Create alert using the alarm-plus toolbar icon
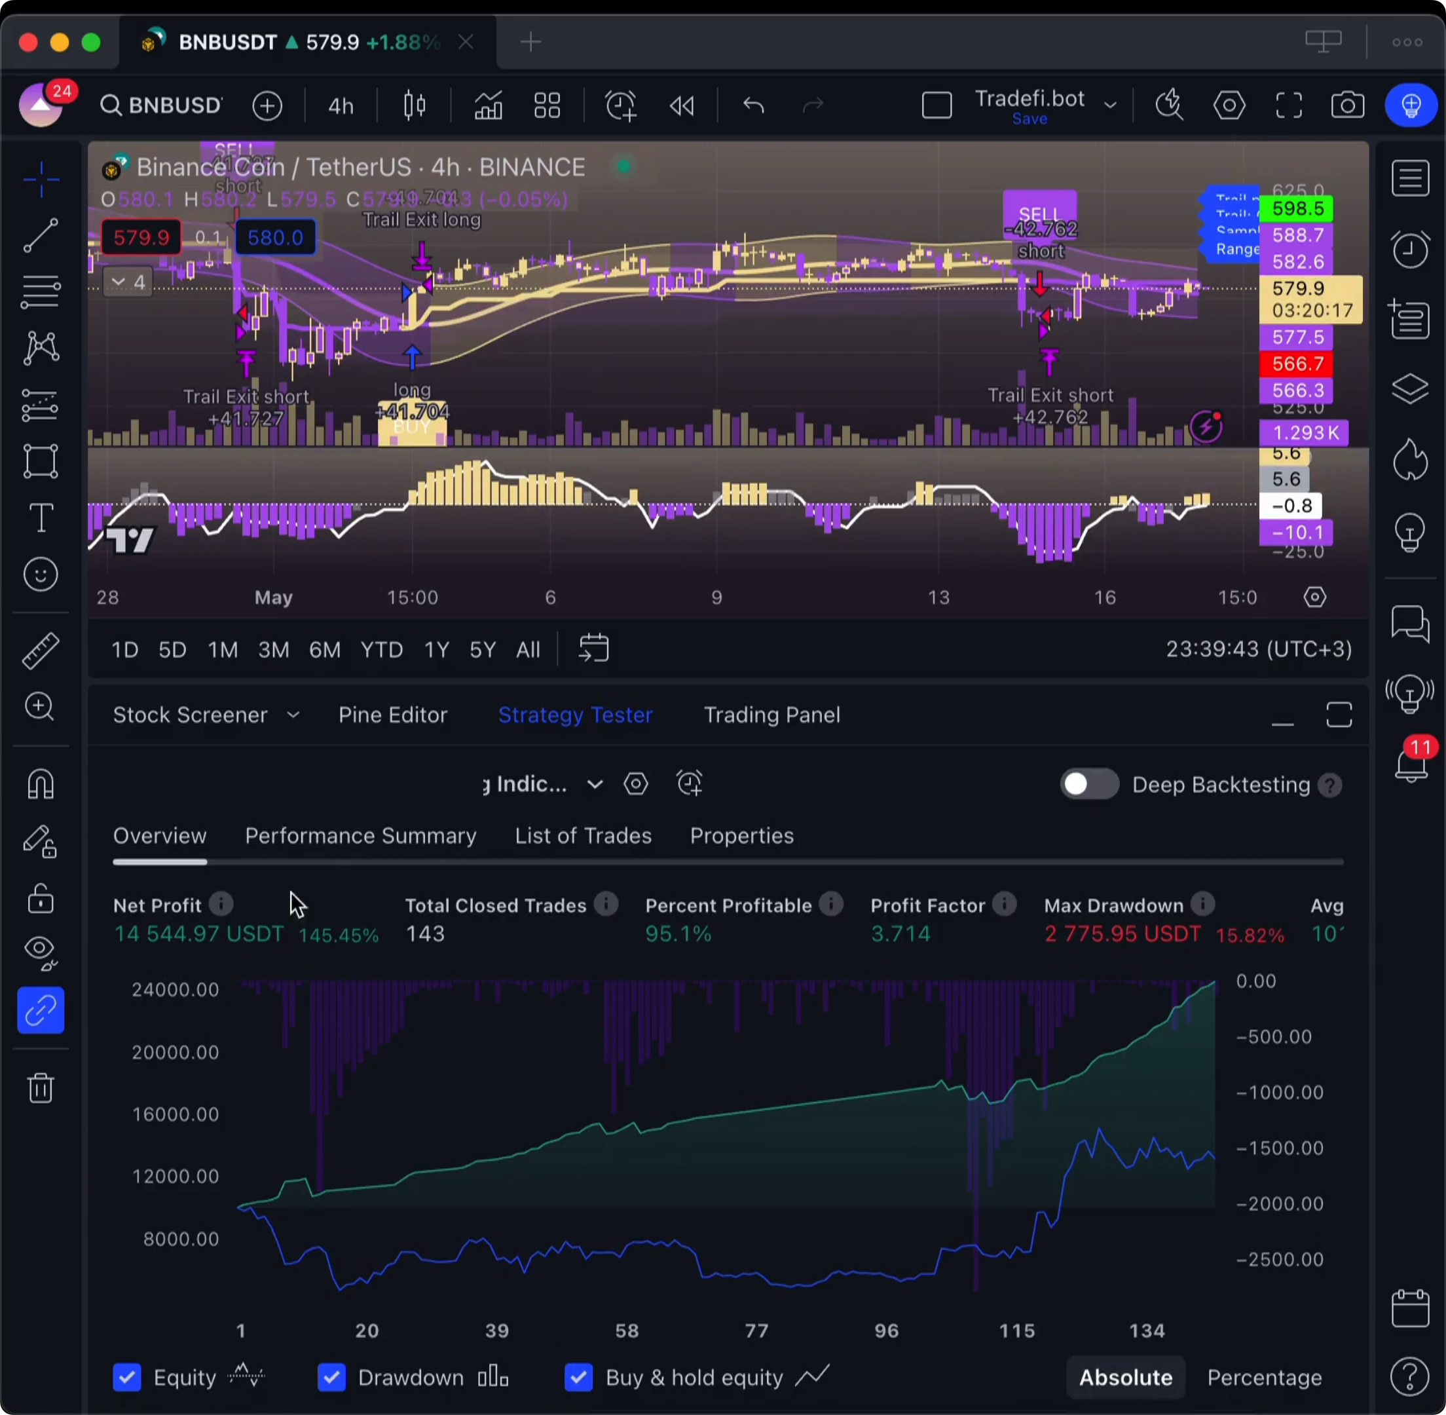 point(620,105)
